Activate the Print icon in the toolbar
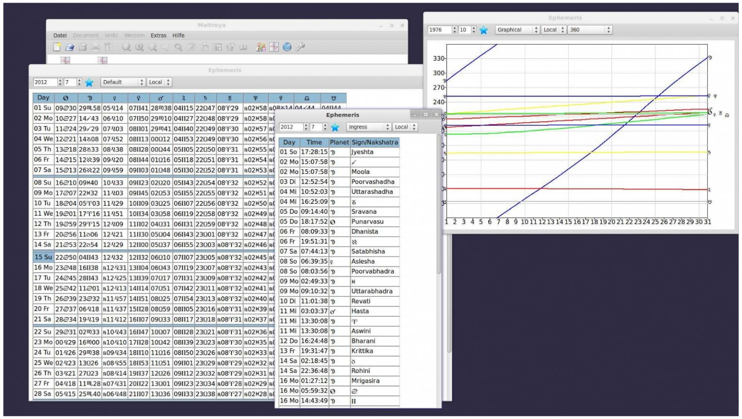Viewport: 742px width, 419px height. point(94,48)
